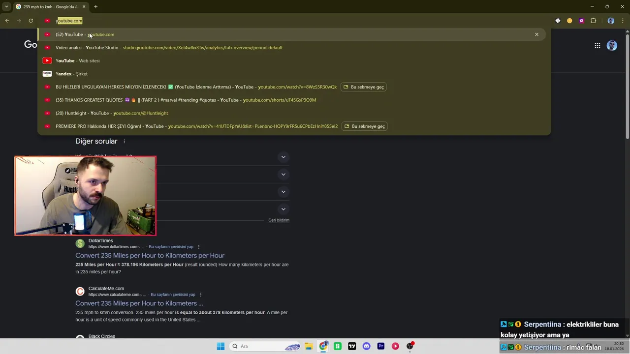Viewport: 630px width, 354px height.
Task: Reload the page with the refresh icon
Action: click(31, 21)
